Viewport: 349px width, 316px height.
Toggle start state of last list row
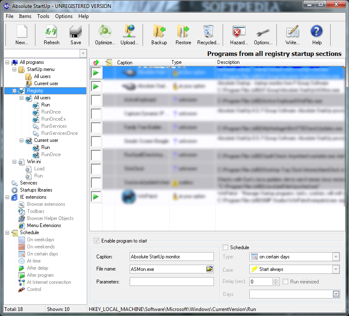coord(96,197)
